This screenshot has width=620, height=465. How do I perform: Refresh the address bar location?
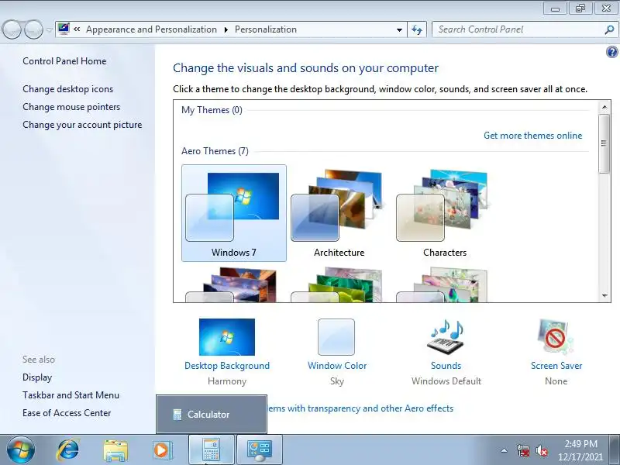[417, 29]
